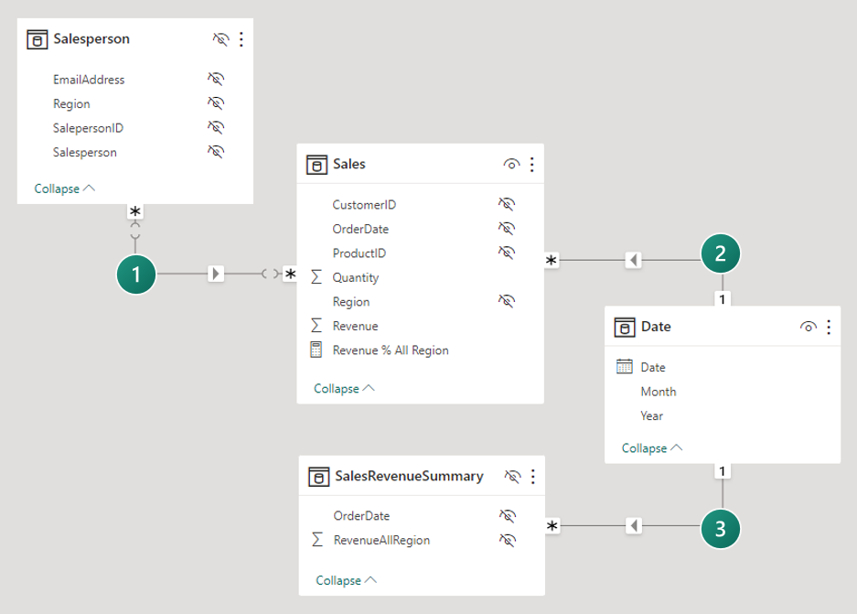Select the Month field in Date table
The width and height of the screenshot is (857, 614).
point(659,392)
